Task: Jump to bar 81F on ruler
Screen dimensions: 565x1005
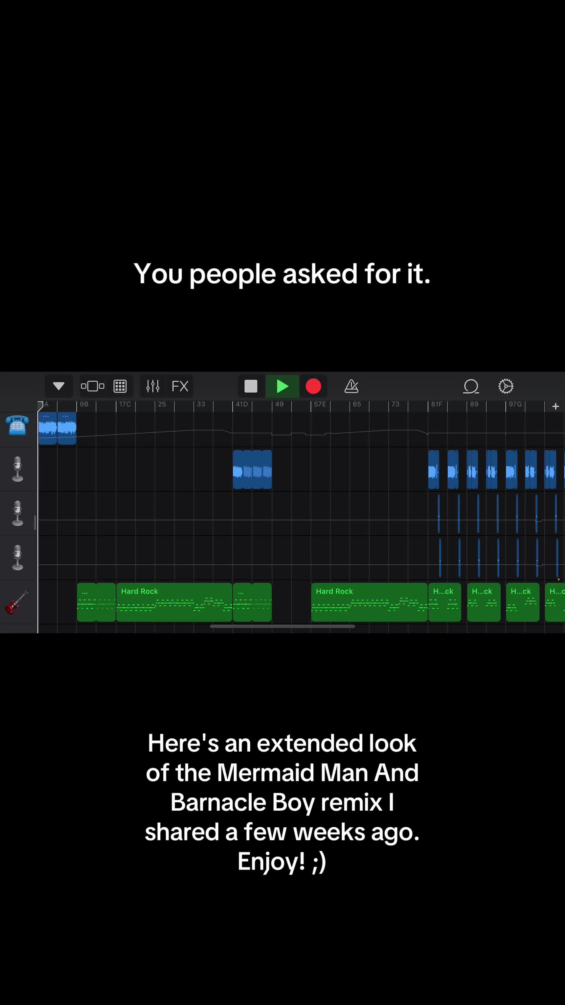Action: 436,404
